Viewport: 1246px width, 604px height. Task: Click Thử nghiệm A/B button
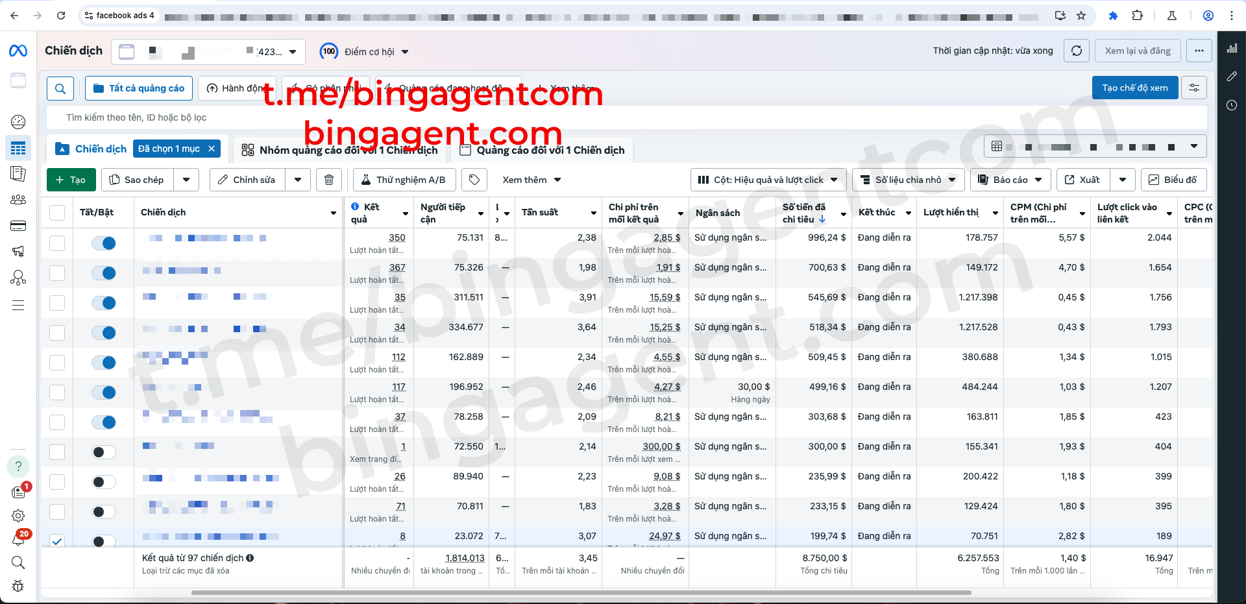[x=404, y=180]
